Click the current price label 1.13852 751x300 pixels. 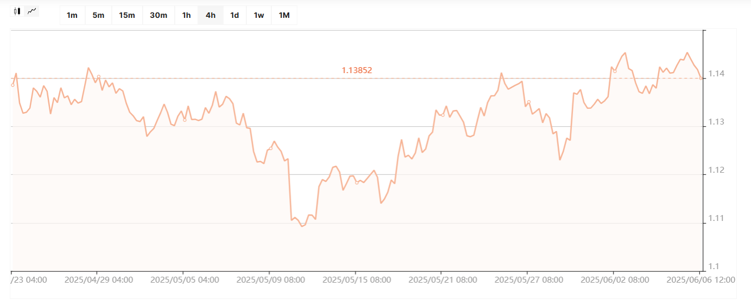(357, 70)
